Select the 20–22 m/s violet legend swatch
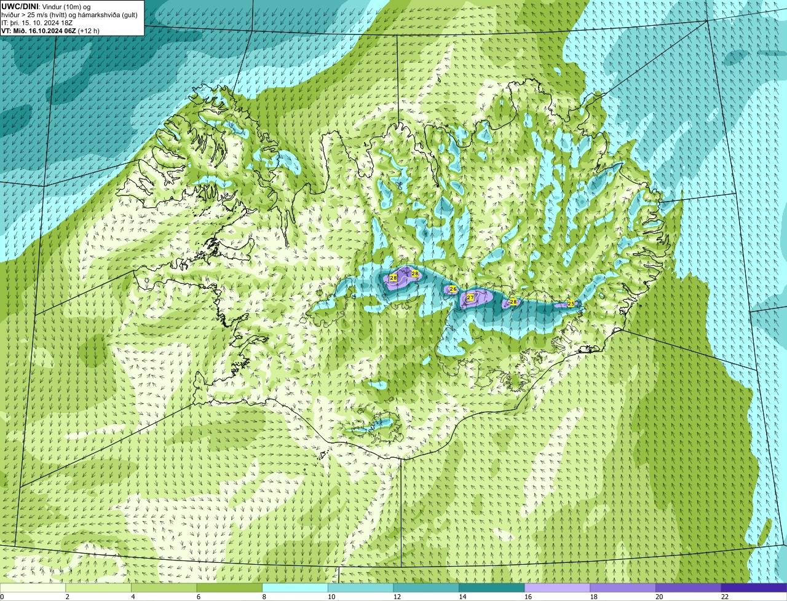The image size is (787, 601). point(689,587)
